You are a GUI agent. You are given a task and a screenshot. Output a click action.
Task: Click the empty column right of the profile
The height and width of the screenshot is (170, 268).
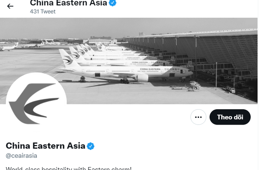point(263,103)
